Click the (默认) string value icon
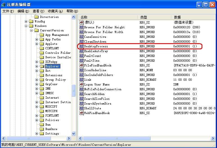 click(x=82, y=22)
